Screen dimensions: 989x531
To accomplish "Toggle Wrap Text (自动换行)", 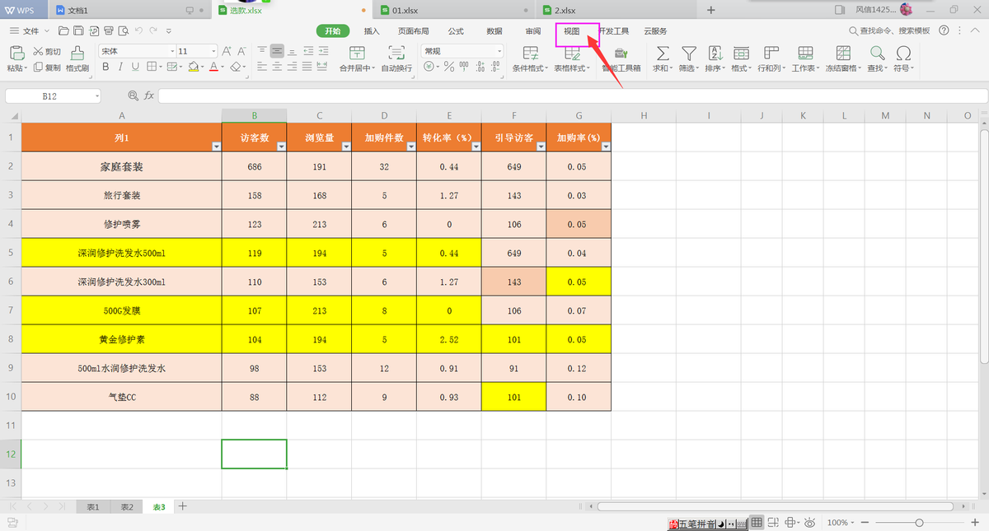I will point(396,53).
